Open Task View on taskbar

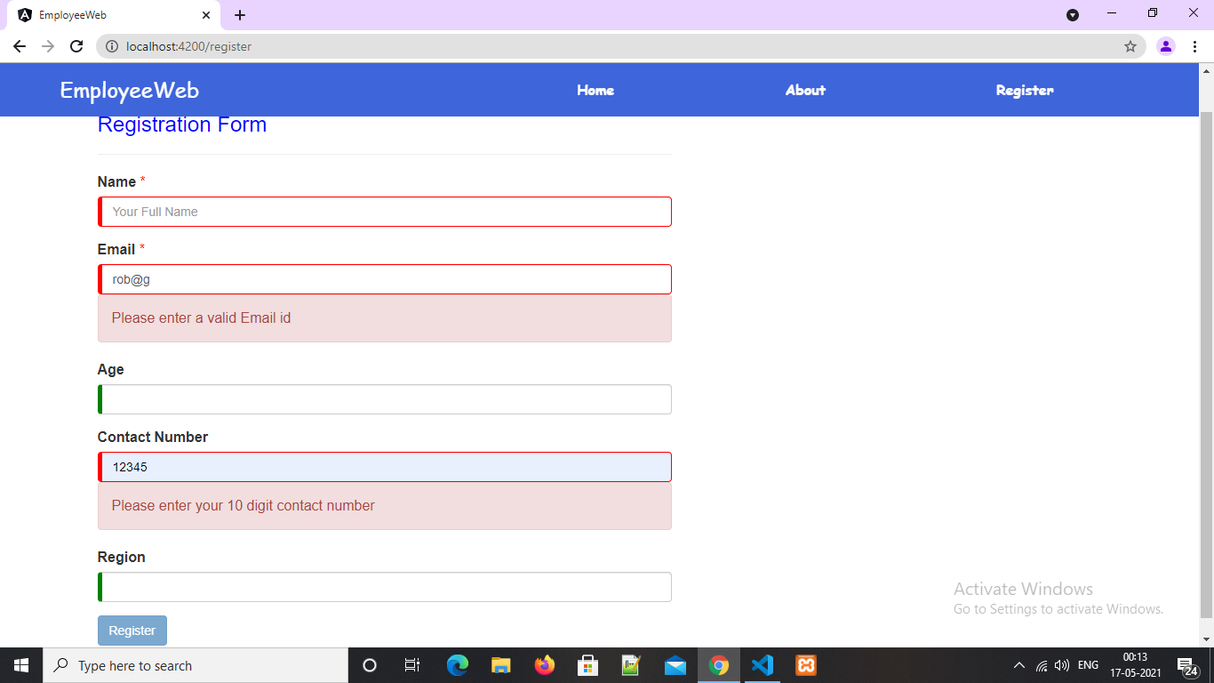(412, 665)
